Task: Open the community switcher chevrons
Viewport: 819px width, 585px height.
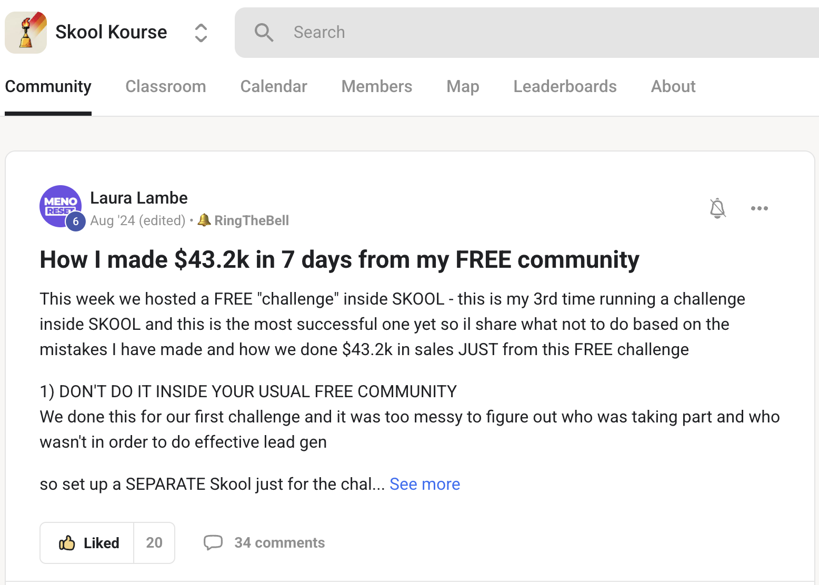Action: tap(201, 33)
